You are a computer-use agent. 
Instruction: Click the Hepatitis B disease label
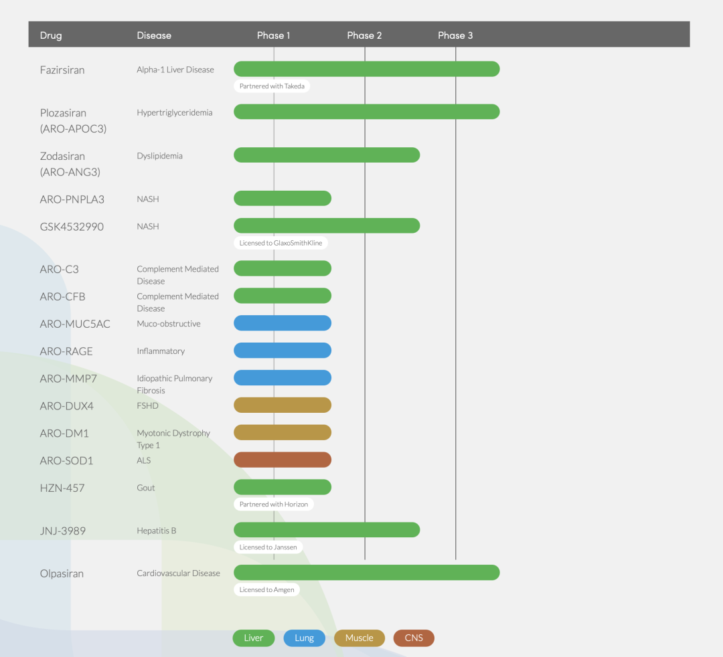[157, 531]
